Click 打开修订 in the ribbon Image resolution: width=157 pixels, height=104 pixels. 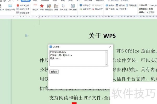click(85, 5)
